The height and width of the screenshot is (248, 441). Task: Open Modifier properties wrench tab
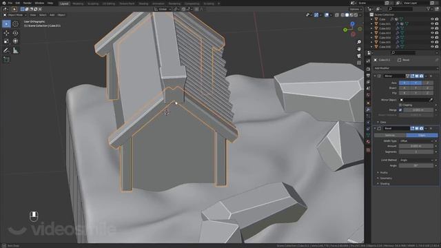[x=368, y=109]
